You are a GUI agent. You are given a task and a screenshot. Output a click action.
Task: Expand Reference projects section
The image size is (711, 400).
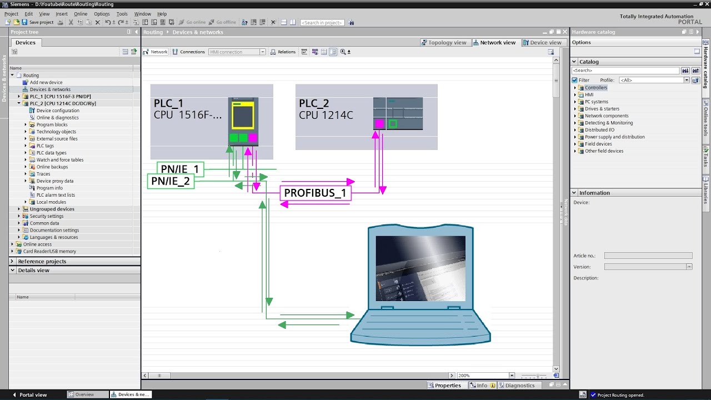(x=12, y=261)
